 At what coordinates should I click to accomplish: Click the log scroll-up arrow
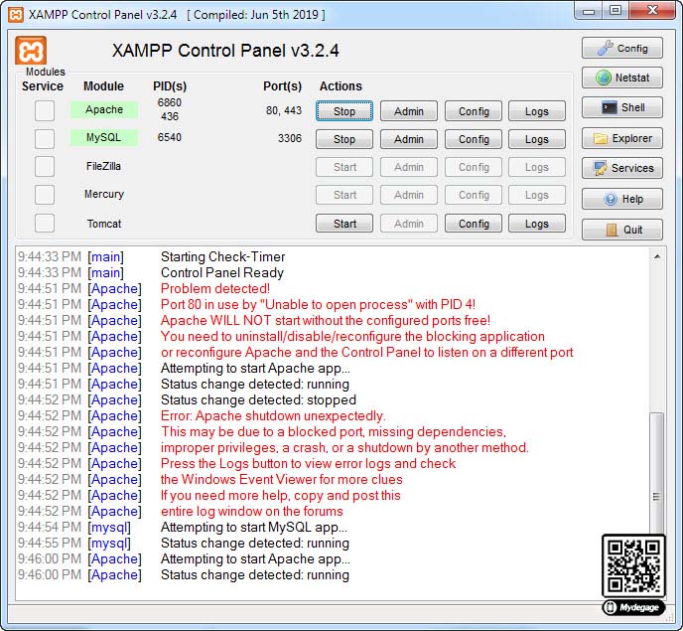tap(657, 256)
